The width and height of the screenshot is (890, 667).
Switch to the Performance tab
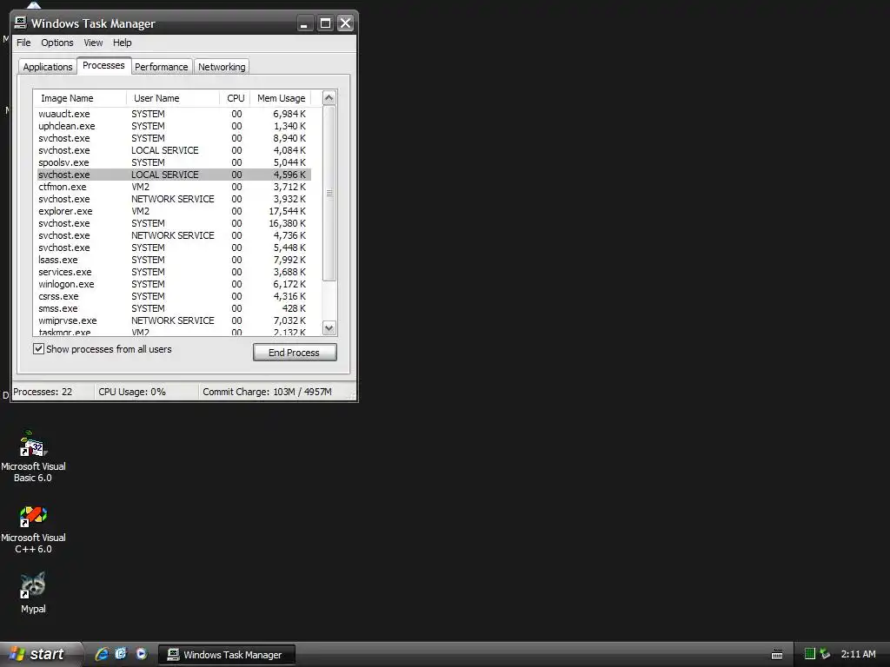pyautogui.click(x=161, y=67)
